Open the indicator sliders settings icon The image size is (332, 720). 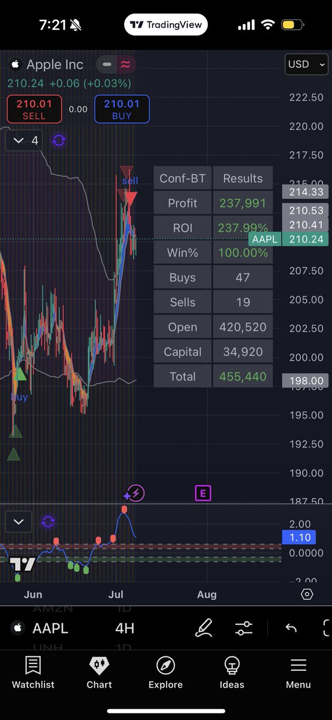[244, 628]
